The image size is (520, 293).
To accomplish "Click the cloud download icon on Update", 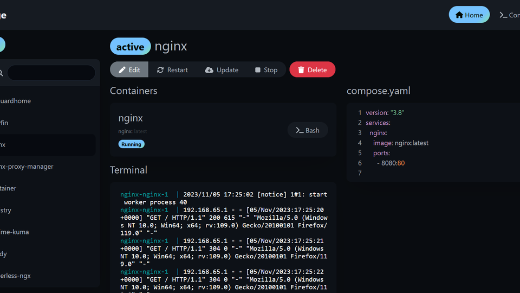I will point(209,70).
